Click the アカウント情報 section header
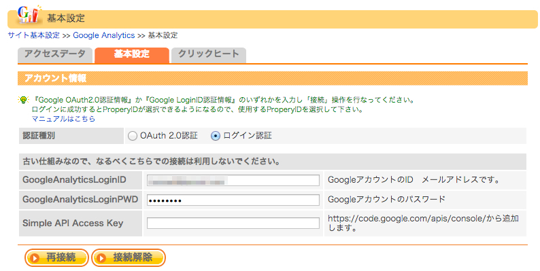This screenshot has height=271, width=540. 273,78
